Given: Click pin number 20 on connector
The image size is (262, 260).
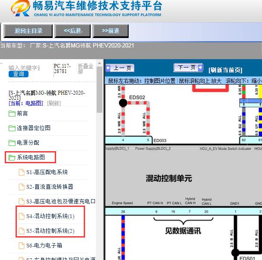Looking at the screenshot, I should (206, 212).
